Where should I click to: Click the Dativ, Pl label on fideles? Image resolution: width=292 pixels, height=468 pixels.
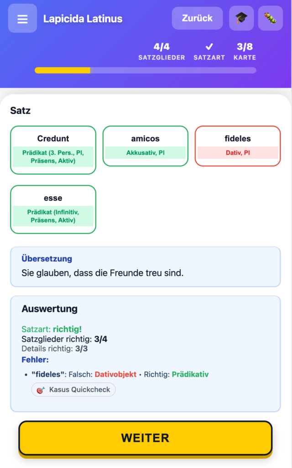[237, 152]
